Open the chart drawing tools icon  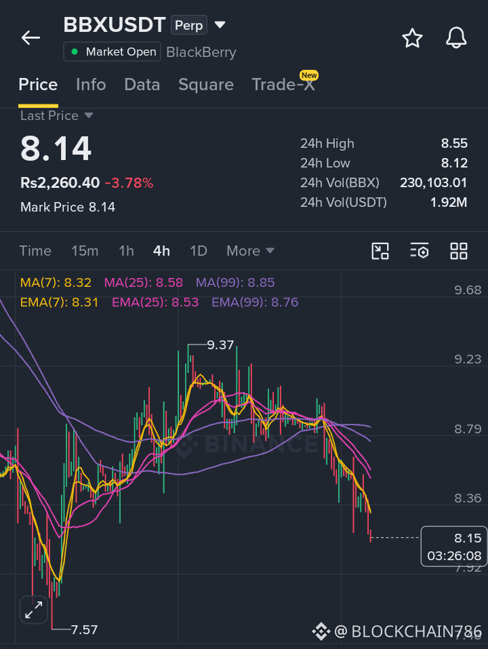click(x=380, y=251)
